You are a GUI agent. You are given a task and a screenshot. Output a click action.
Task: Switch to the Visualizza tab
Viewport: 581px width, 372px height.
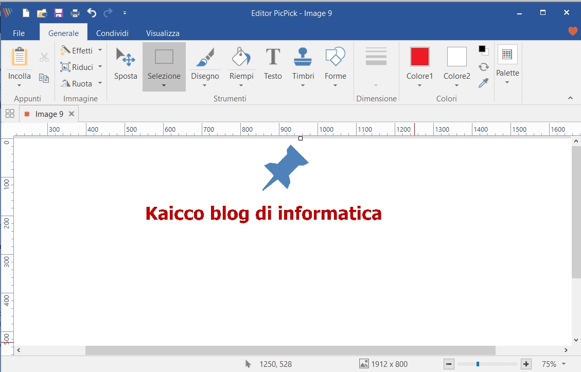163,33
